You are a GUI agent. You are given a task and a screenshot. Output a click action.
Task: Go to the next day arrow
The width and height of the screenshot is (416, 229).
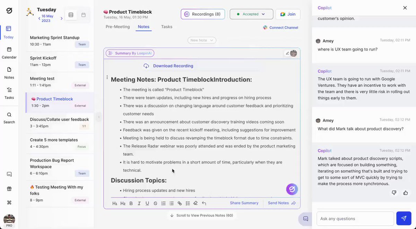point(62,18)
